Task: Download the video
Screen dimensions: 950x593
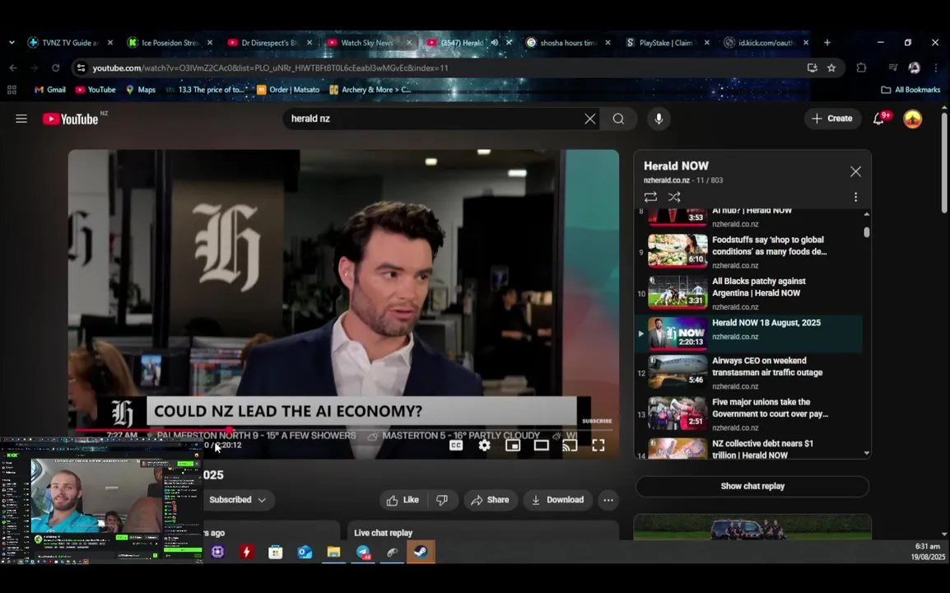Action: (558, 500)
